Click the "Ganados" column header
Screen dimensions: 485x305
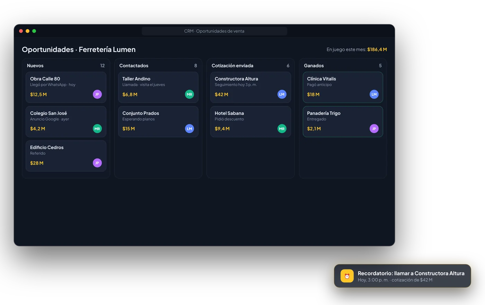point(314,66)
